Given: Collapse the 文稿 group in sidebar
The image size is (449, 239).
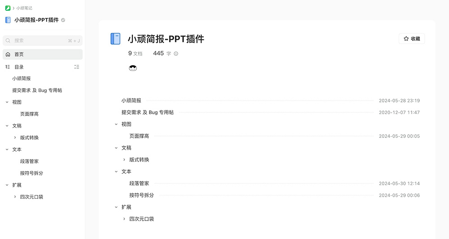Looking at the screenshot, I should [x=7, y=126].
